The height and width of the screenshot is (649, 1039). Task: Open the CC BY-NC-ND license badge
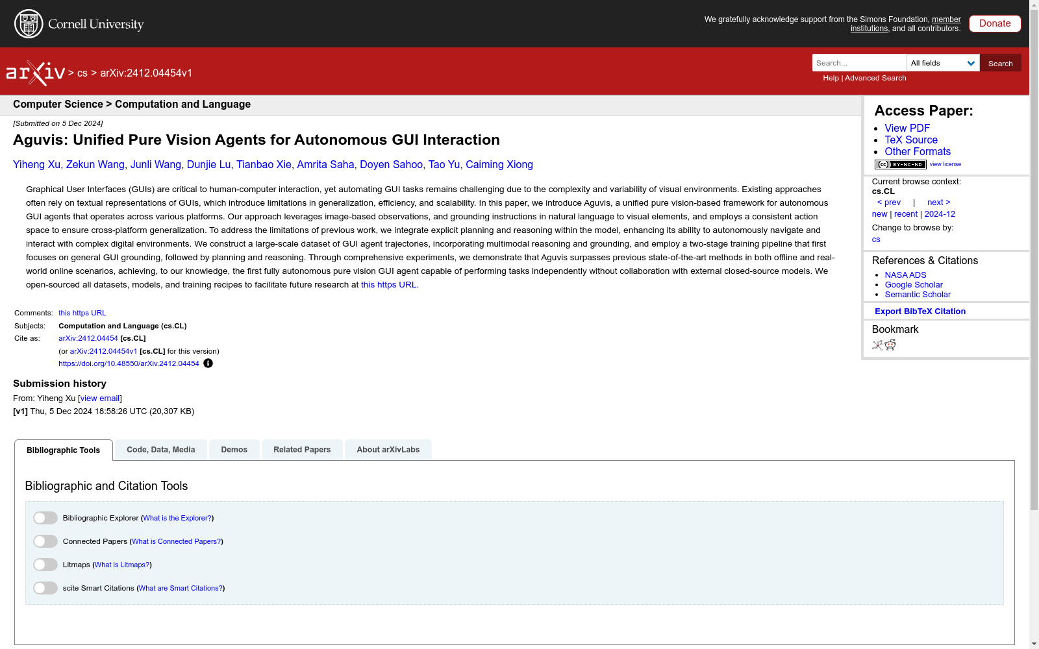[x=900, y=165]
